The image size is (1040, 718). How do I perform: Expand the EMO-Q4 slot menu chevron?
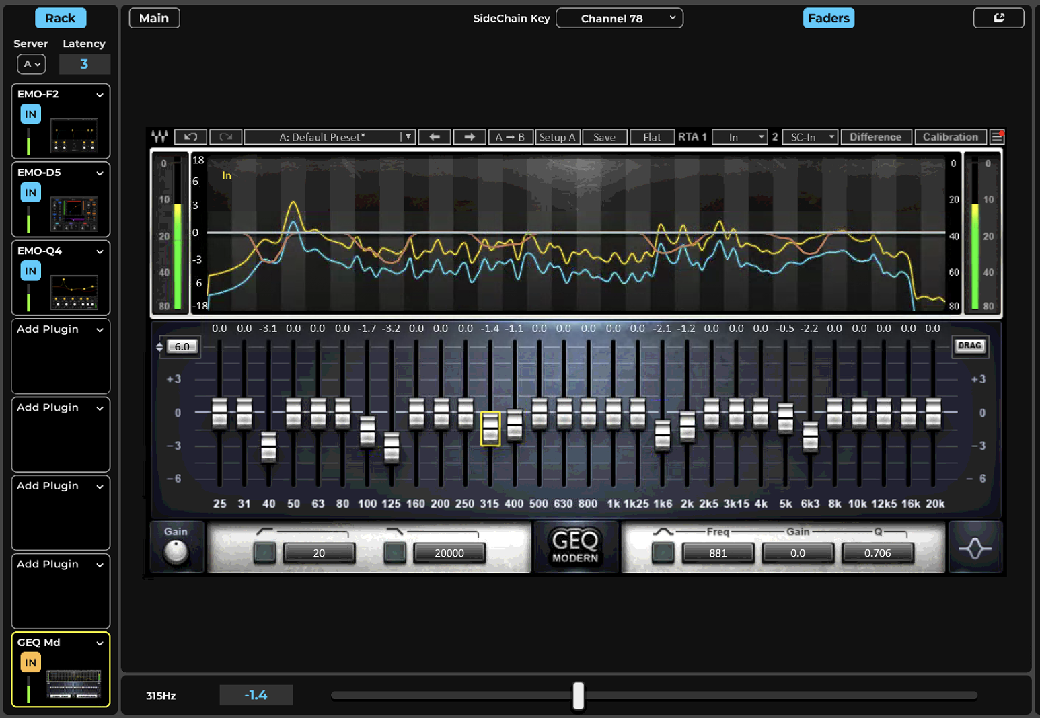(x=100, y=251)
